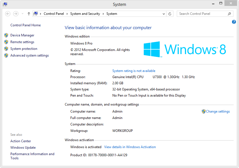The image size is (239, 168).
Task: Select Control Panel Home in sidebar
Action: pos(25,25)
